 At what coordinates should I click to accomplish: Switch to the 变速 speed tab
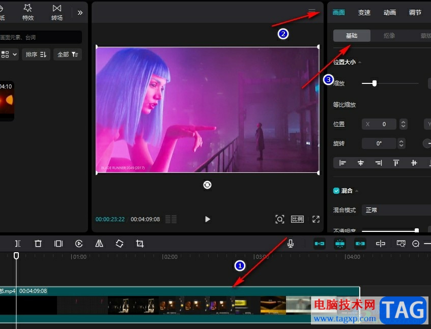pyautogui.click(x=364, y=12)
